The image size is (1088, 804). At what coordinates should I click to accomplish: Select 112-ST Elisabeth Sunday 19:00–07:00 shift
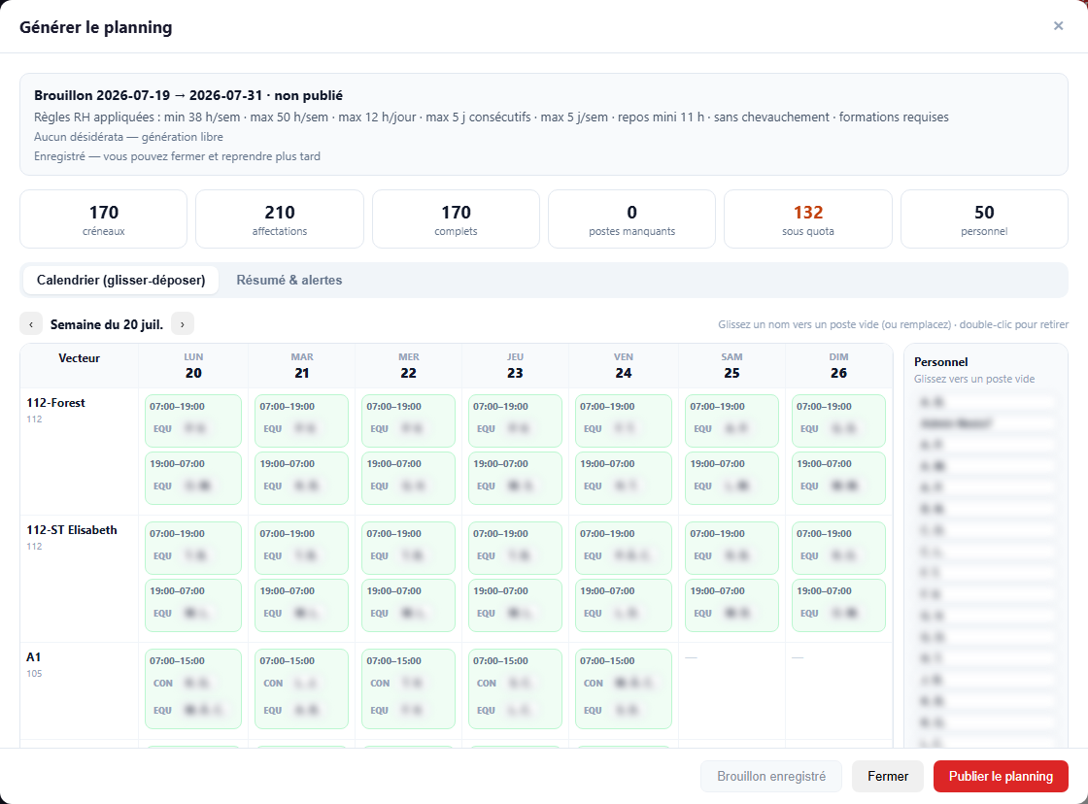coord(838,606)
